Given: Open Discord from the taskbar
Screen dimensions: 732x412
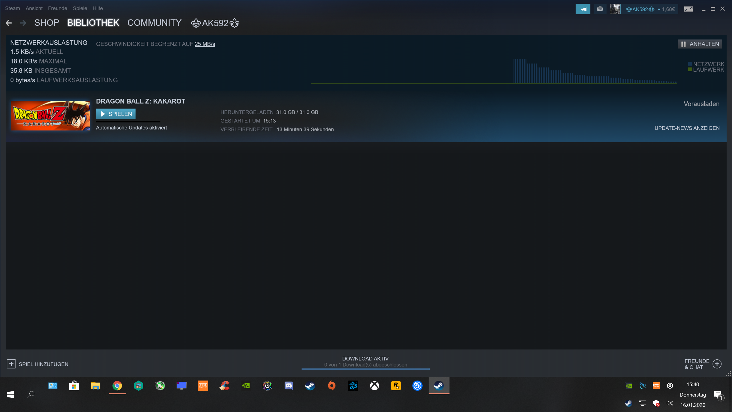Looking at the screenshot, I should [x=289, y=386].
